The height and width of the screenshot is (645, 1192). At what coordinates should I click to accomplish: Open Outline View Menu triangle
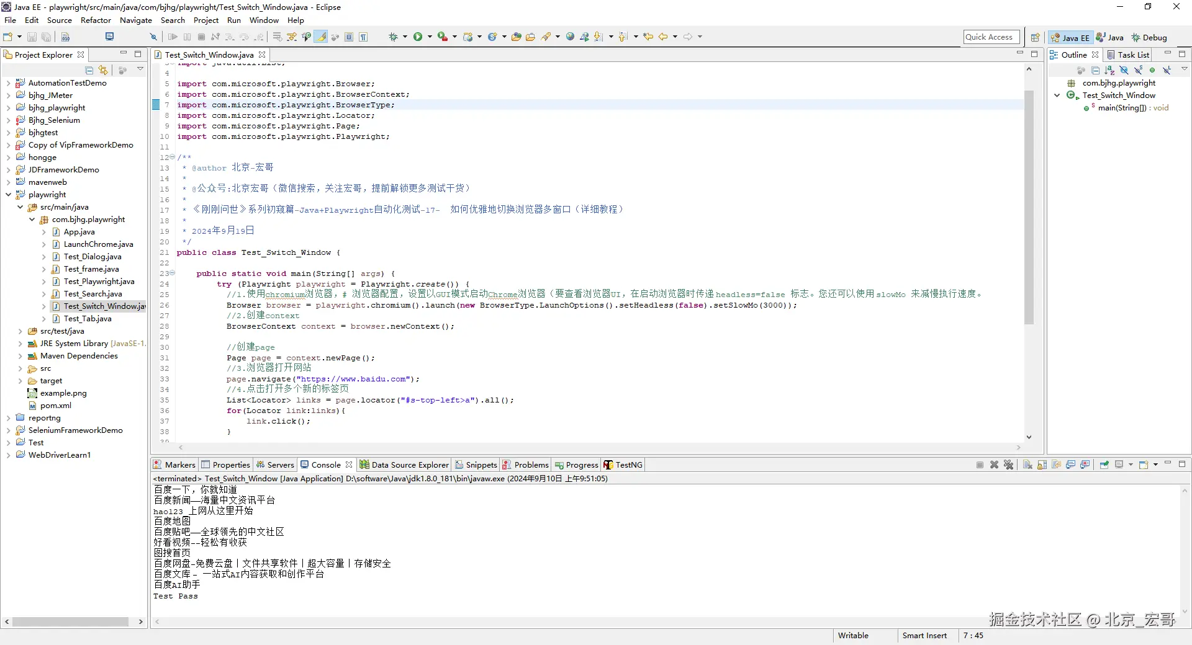(x=1184, y=69)
